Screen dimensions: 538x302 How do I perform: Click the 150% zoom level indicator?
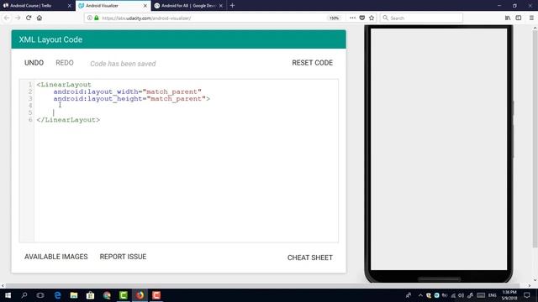click(x=334, y=18)
